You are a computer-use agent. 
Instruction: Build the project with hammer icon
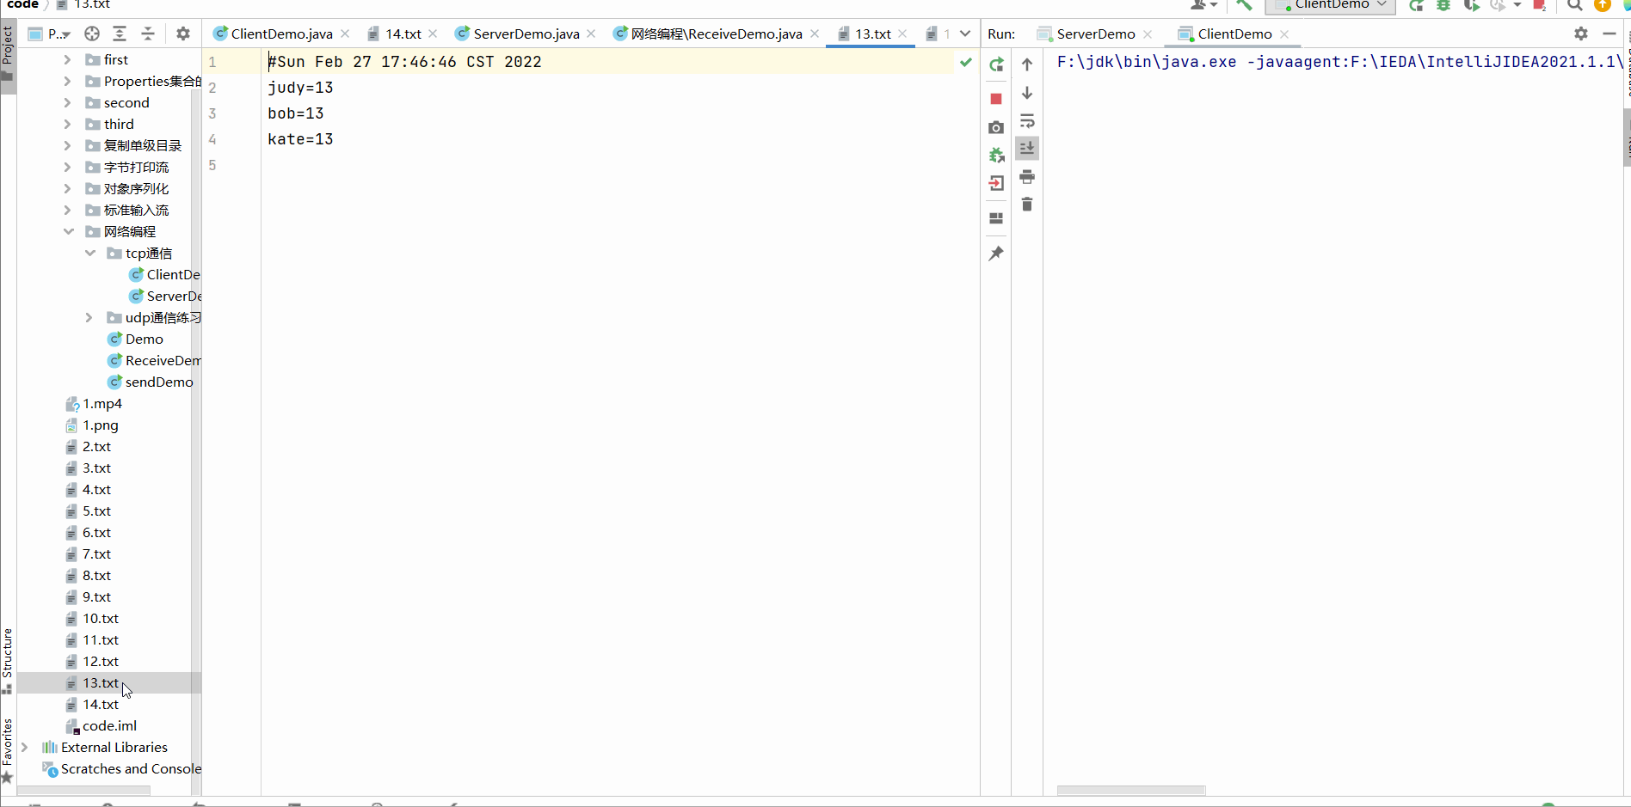[1244, 5]
